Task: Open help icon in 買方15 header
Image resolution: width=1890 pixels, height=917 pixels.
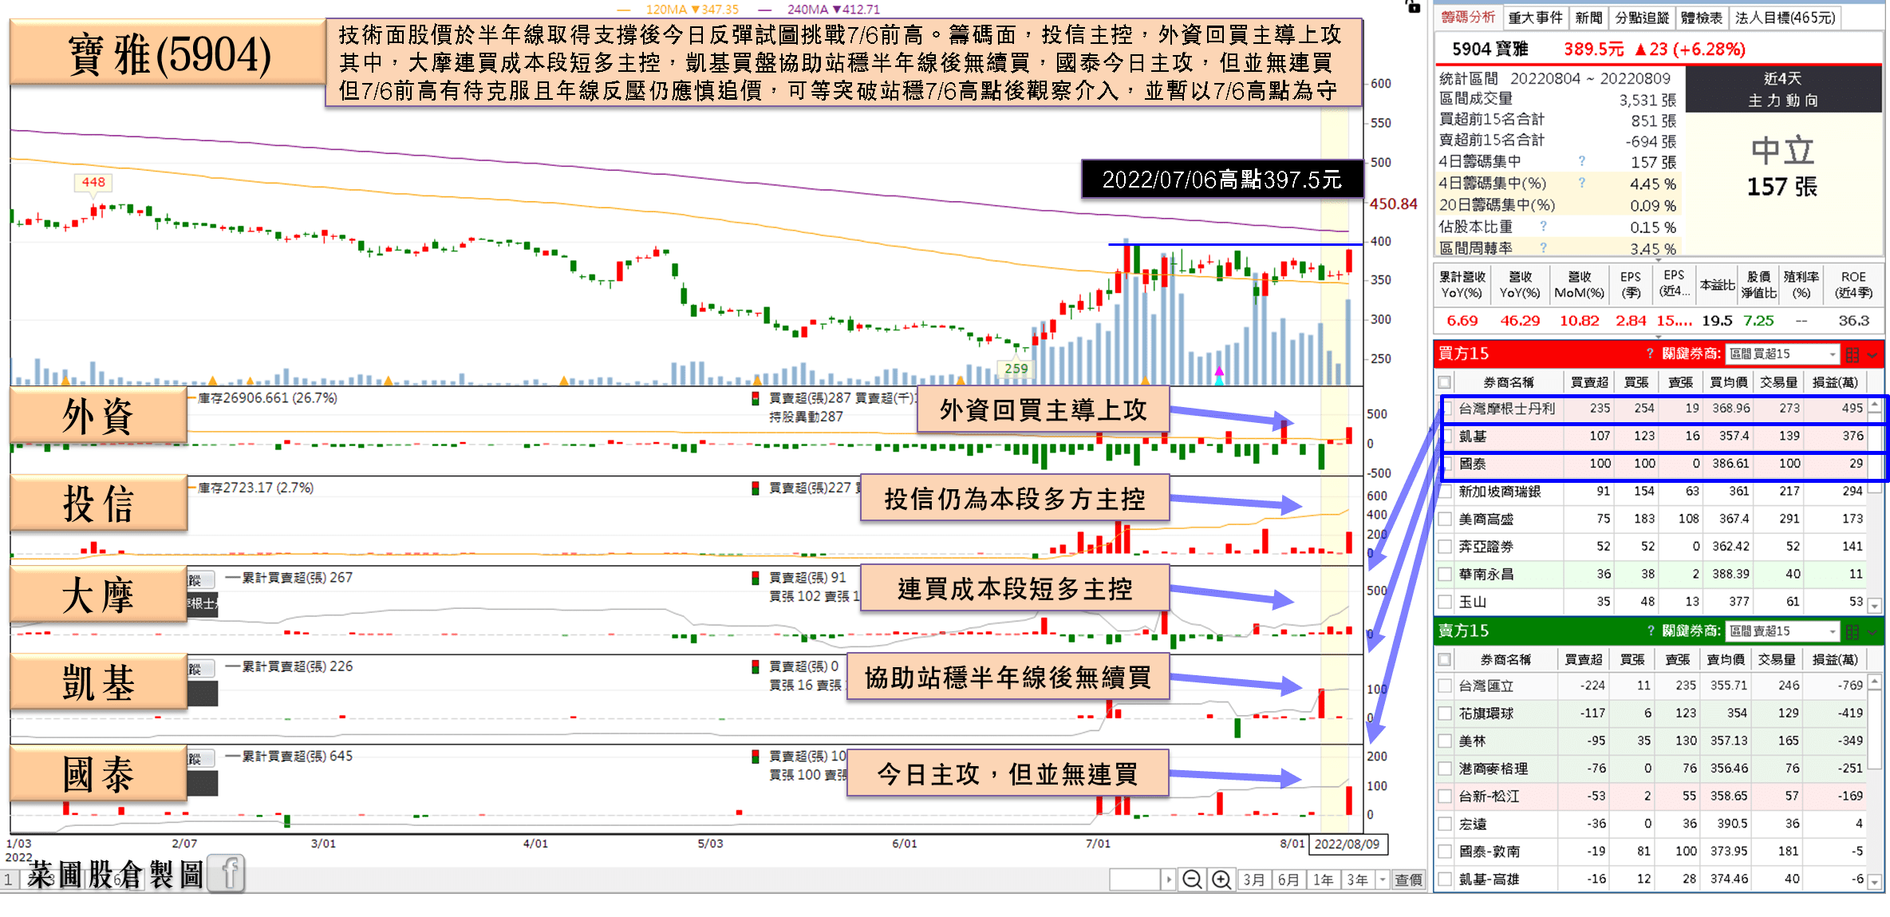Action: [1650, 354]
